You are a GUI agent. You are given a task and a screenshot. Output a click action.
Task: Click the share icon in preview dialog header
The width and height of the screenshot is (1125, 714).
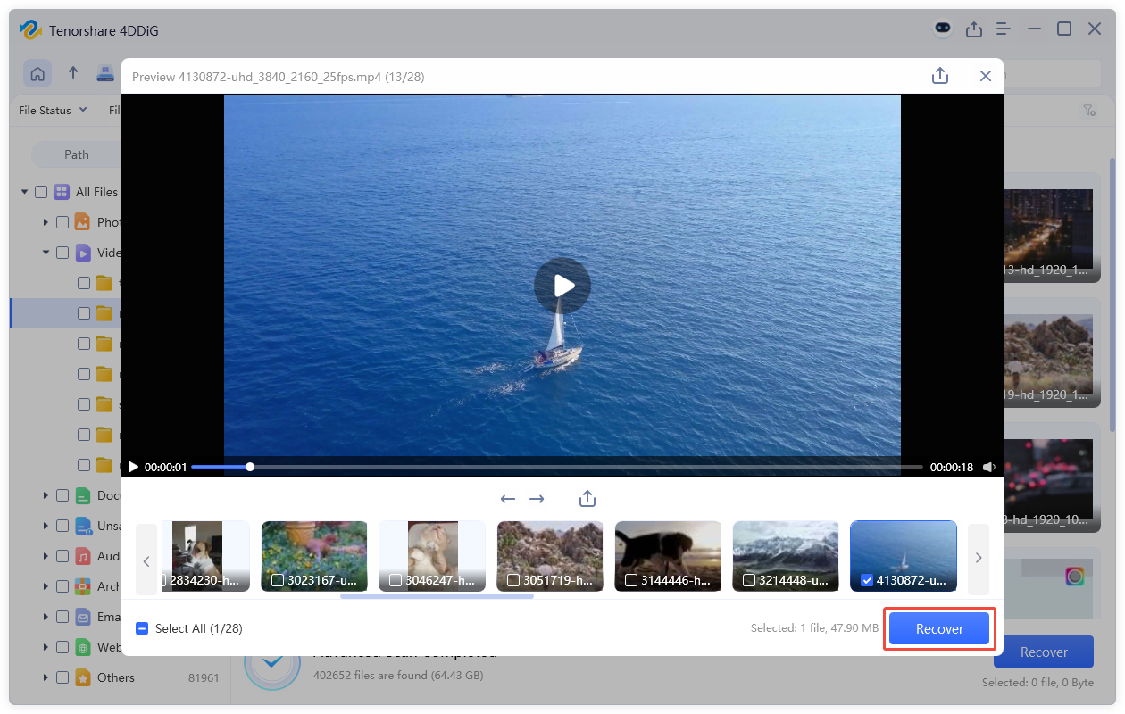940,76
